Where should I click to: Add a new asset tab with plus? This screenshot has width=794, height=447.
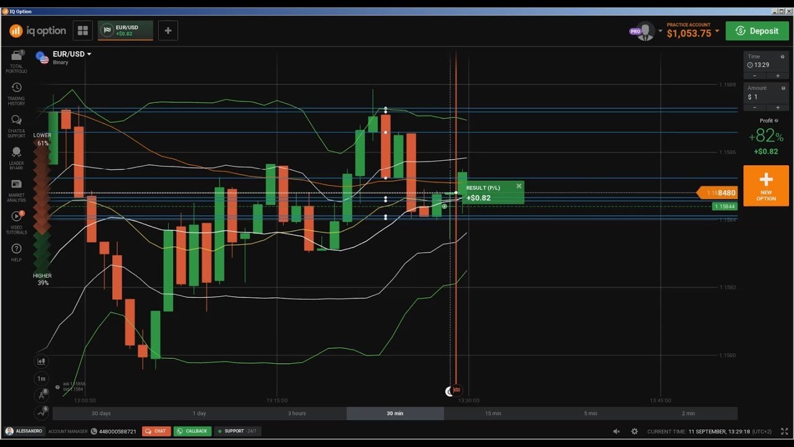pos(168,30)
